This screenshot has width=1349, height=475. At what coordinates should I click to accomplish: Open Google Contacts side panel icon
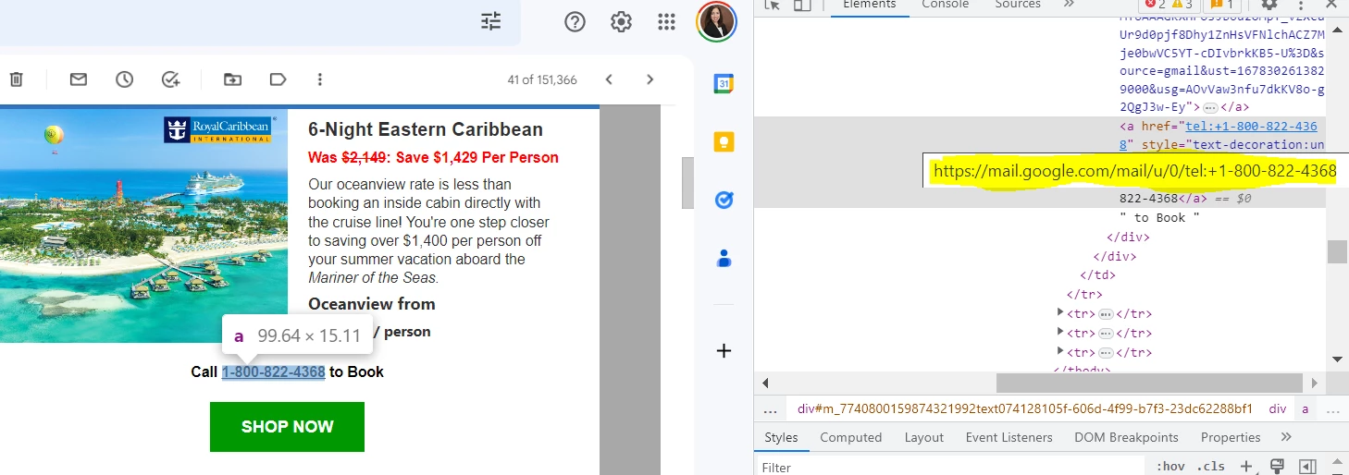point(724,259)
